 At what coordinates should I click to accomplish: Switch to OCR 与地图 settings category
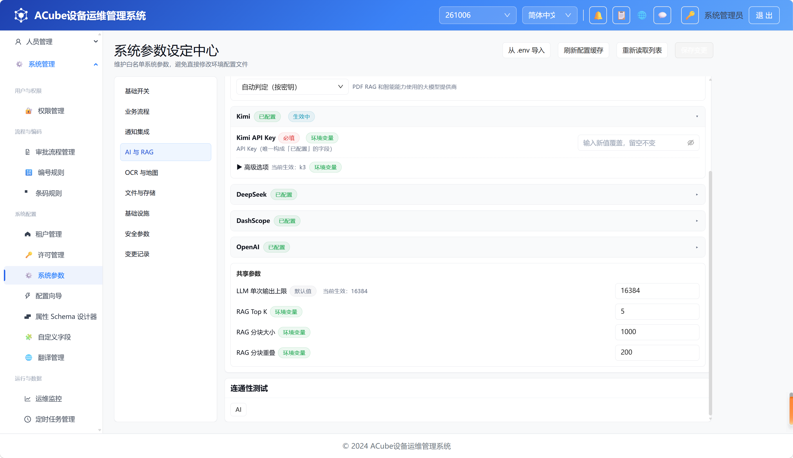[166, 173]
